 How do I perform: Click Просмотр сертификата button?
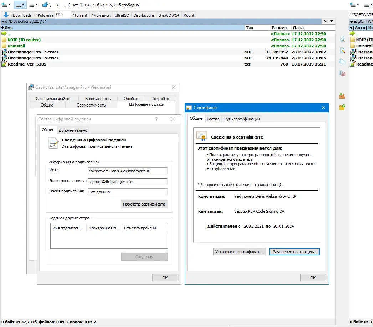click(144, 204)
